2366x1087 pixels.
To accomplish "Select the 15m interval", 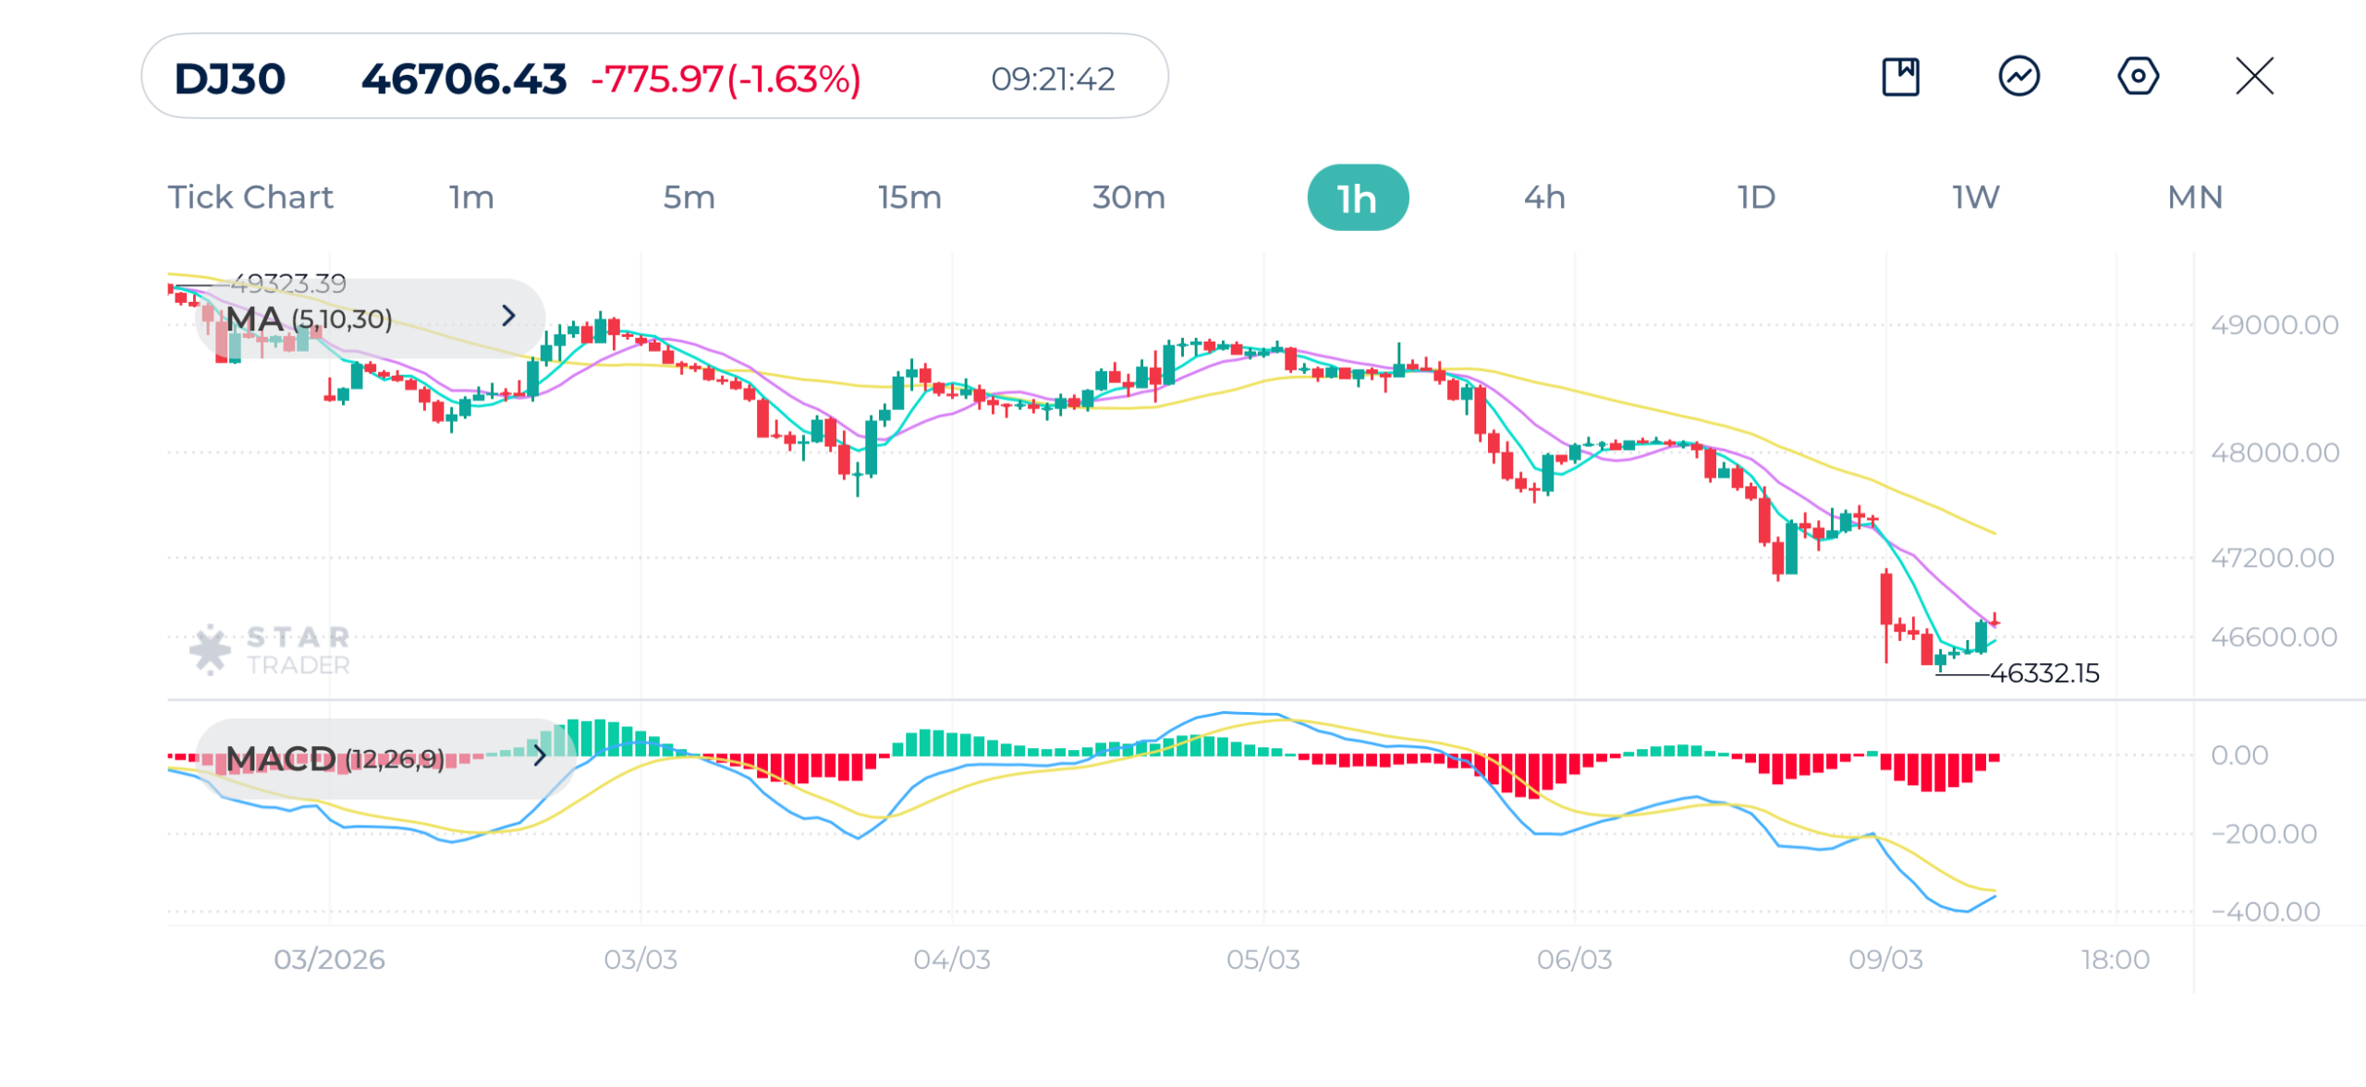I will point(909,196).
